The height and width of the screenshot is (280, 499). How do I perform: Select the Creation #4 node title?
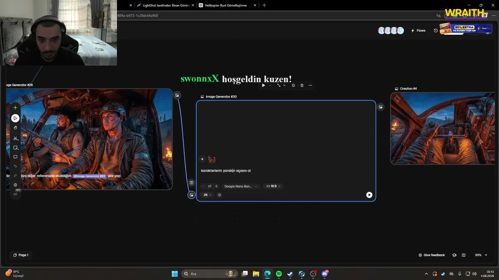408,89
